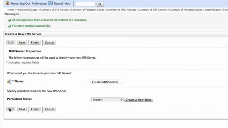
Task: Click the Name field containing ClusteredJMSServer
Action: pyautogui.click(x=107, y=82)
